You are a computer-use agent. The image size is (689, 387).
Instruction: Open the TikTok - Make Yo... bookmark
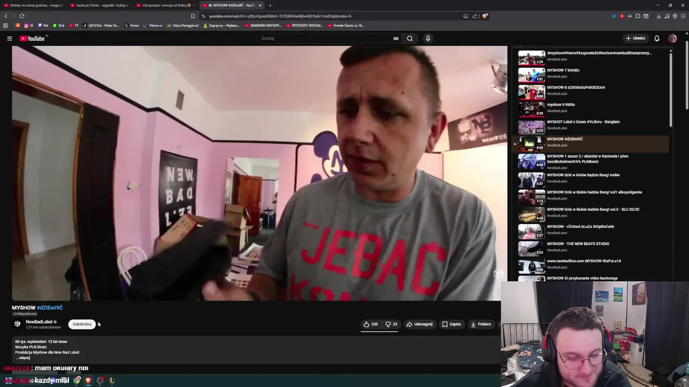pos(101,25)
